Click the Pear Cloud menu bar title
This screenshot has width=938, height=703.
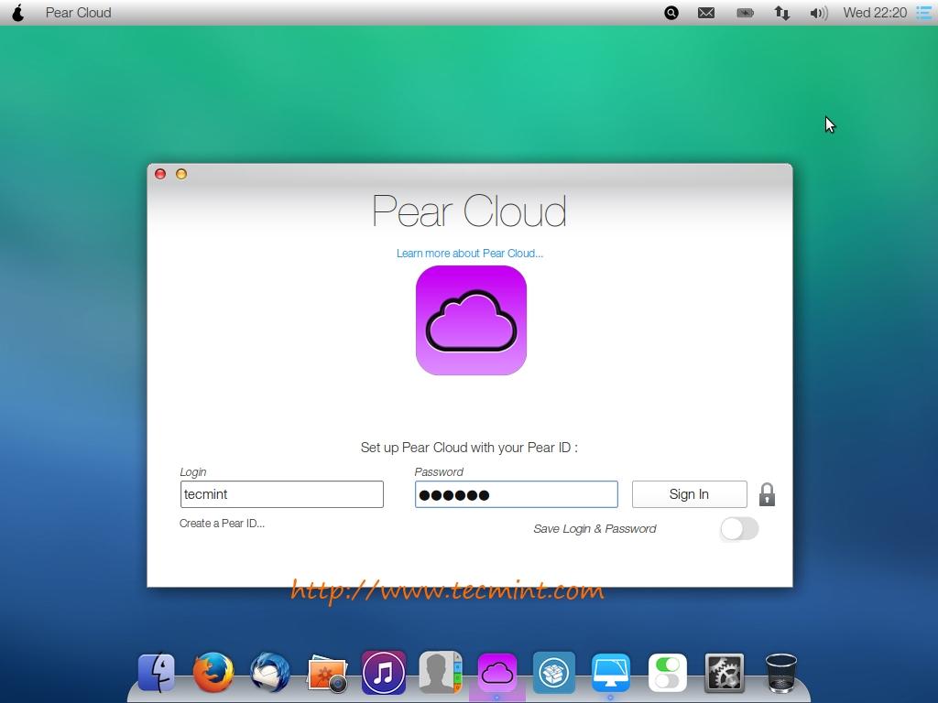79,13
